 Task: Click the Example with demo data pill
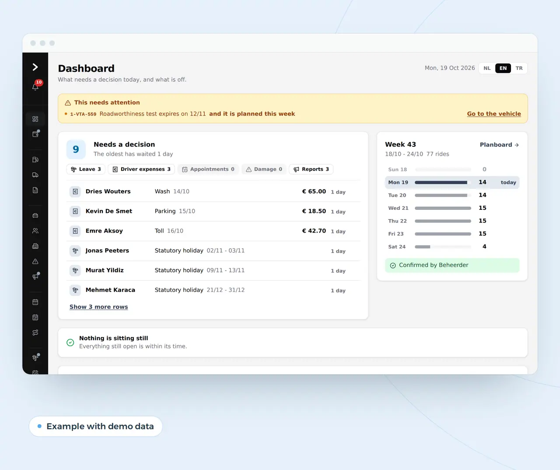coord(95,426)
